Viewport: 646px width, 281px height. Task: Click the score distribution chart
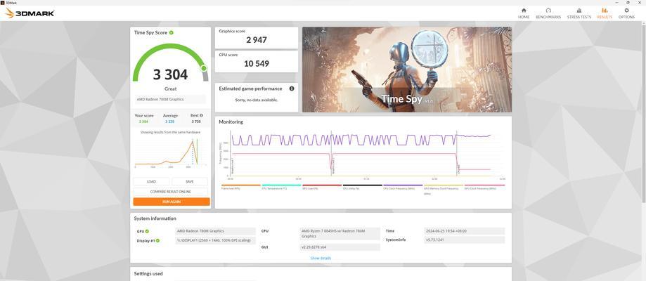point(171,152)
